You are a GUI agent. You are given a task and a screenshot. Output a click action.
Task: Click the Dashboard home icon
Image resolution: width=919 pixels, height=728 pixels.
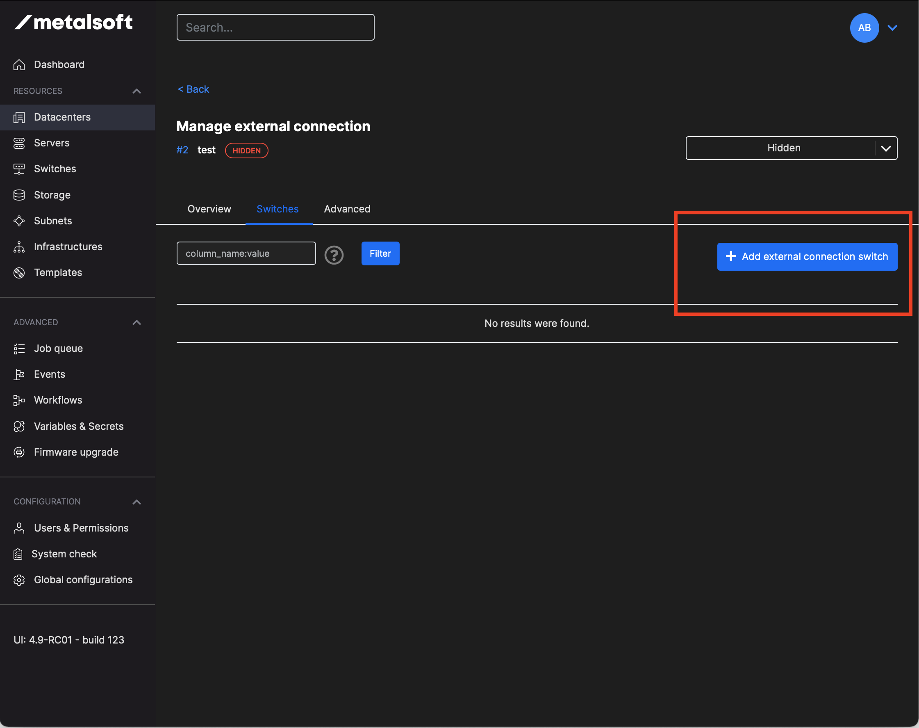pos(19,65)
